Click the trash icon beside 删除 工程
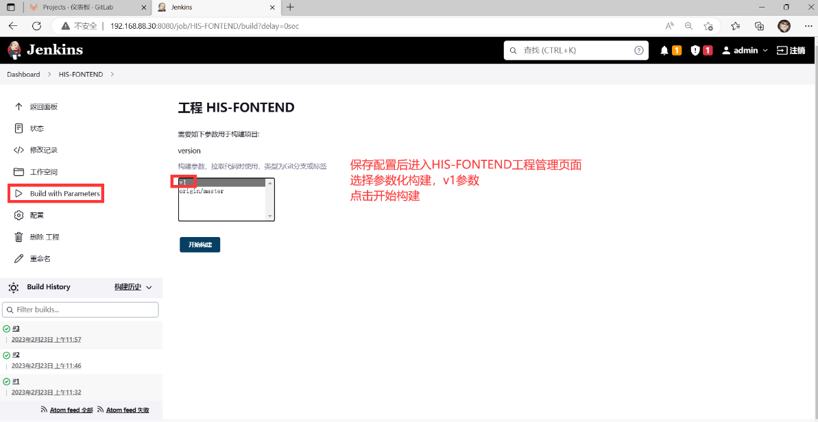Screen dimensions: 818x422 point(19,237)
